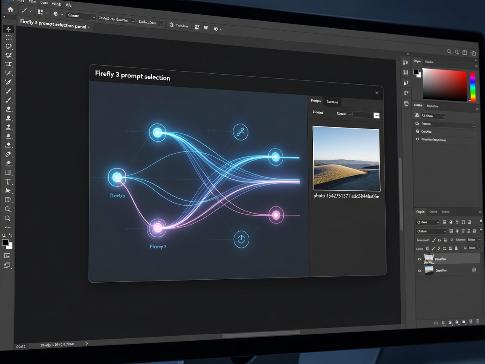Open the Fill dropdown arrow in Layers

(x=480, y=248)
